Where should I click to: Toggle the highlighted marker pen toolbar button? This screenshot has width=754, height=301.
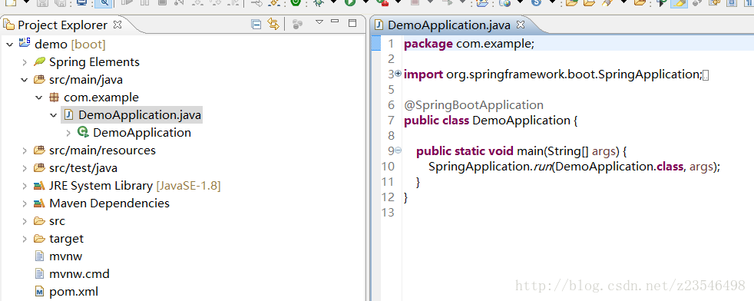(679, 3)
